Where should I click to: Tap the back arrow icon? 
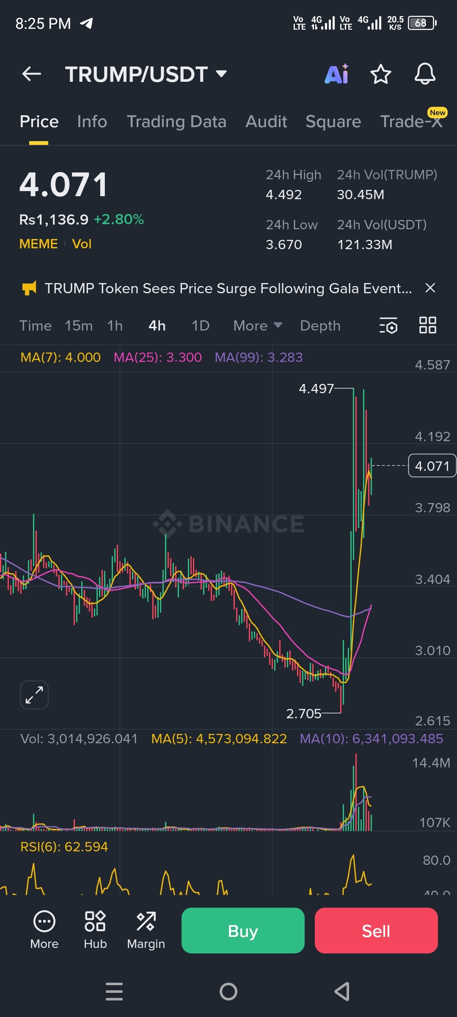32,74
